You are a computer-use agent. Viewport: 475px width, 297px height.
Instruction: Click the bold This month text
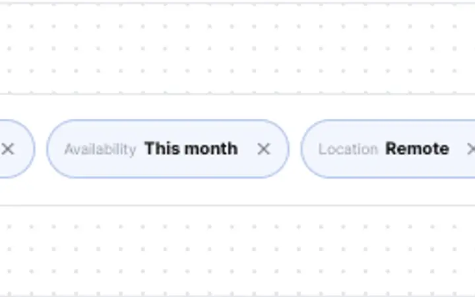191,148
